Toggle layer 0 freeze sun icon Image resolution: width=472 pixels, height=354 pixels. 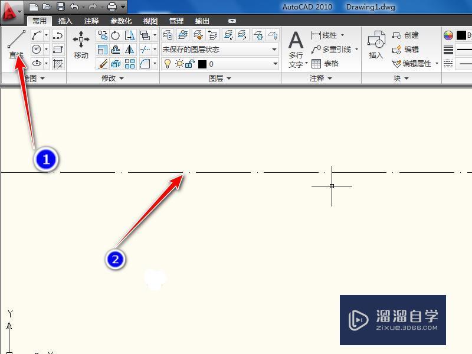tap(179, 64)
